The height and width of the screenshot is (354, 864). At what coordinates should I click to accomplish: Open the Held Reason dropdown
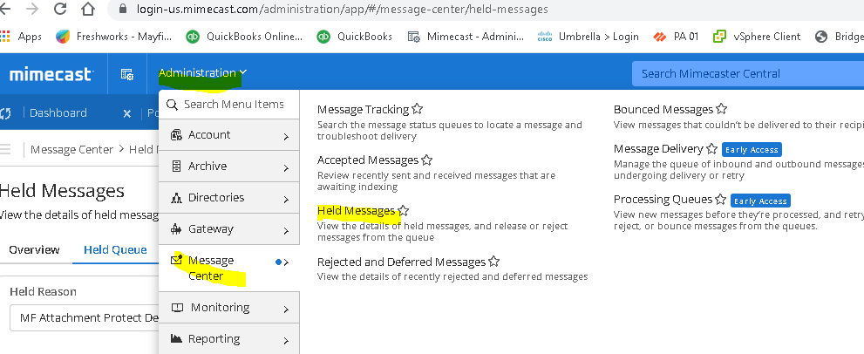(x=84, y=318)
